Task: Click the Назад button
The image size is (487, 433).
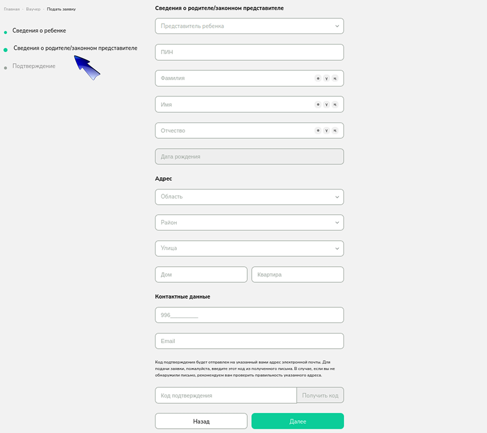Action: (201, 421)
